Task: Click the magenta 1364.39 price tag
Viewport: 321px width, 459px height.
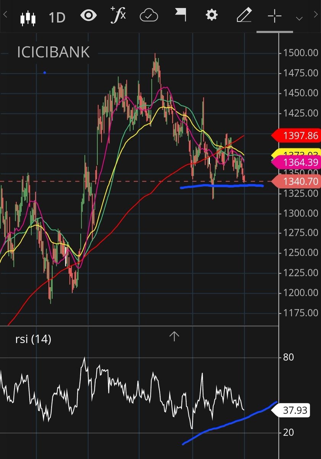Action: [x=295, y=162]
